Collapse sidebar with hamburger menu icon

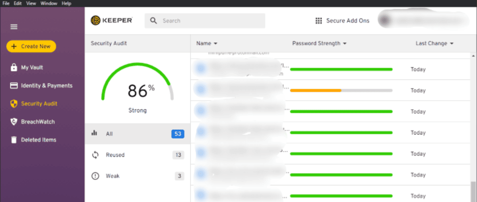pos(14,27)
